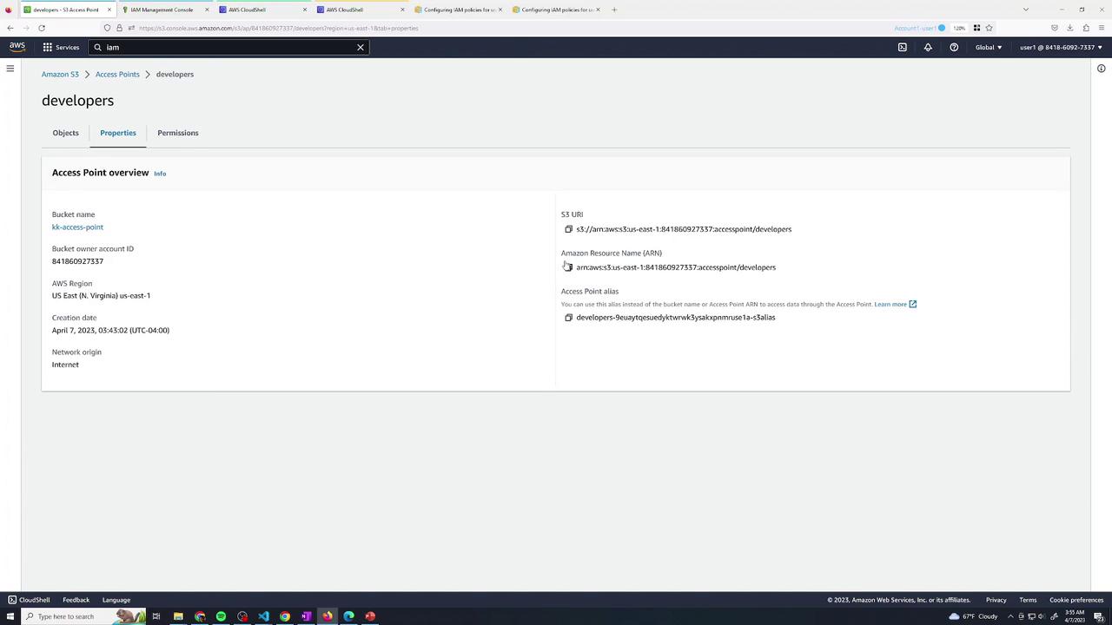Select the bucket owner account ID 841860927337

(x=77, y=261)
